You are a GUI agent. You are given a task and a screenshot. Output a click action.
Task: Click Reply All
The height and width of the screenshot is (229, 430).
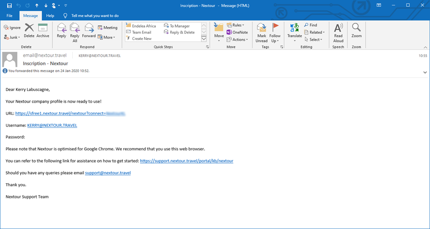pos(75,33)
